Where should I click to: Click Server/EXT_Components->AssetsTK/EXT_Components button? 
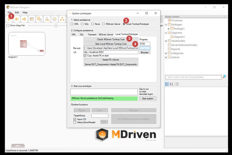(x=111, y=64)
